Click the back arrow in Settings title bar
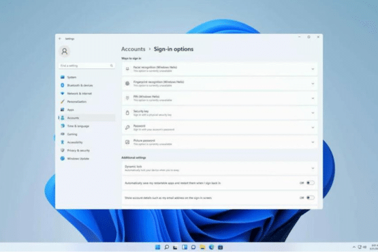The width and height of the screenshot is (378, 252). 60,39
